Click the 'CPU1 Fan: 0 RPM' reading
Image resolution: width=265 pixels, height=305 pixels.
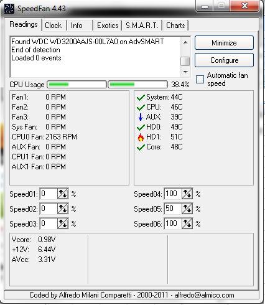pyautogui.click(x=39, y=157)
